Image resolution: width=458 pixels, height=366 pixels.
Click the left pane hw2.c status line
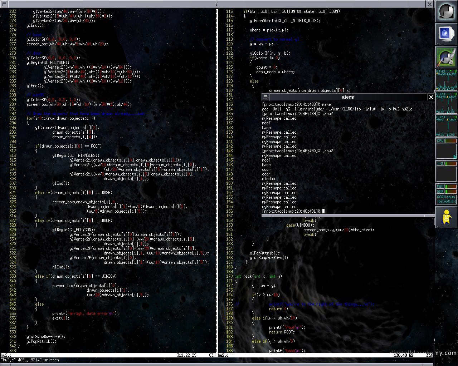(x=108, y=355)
